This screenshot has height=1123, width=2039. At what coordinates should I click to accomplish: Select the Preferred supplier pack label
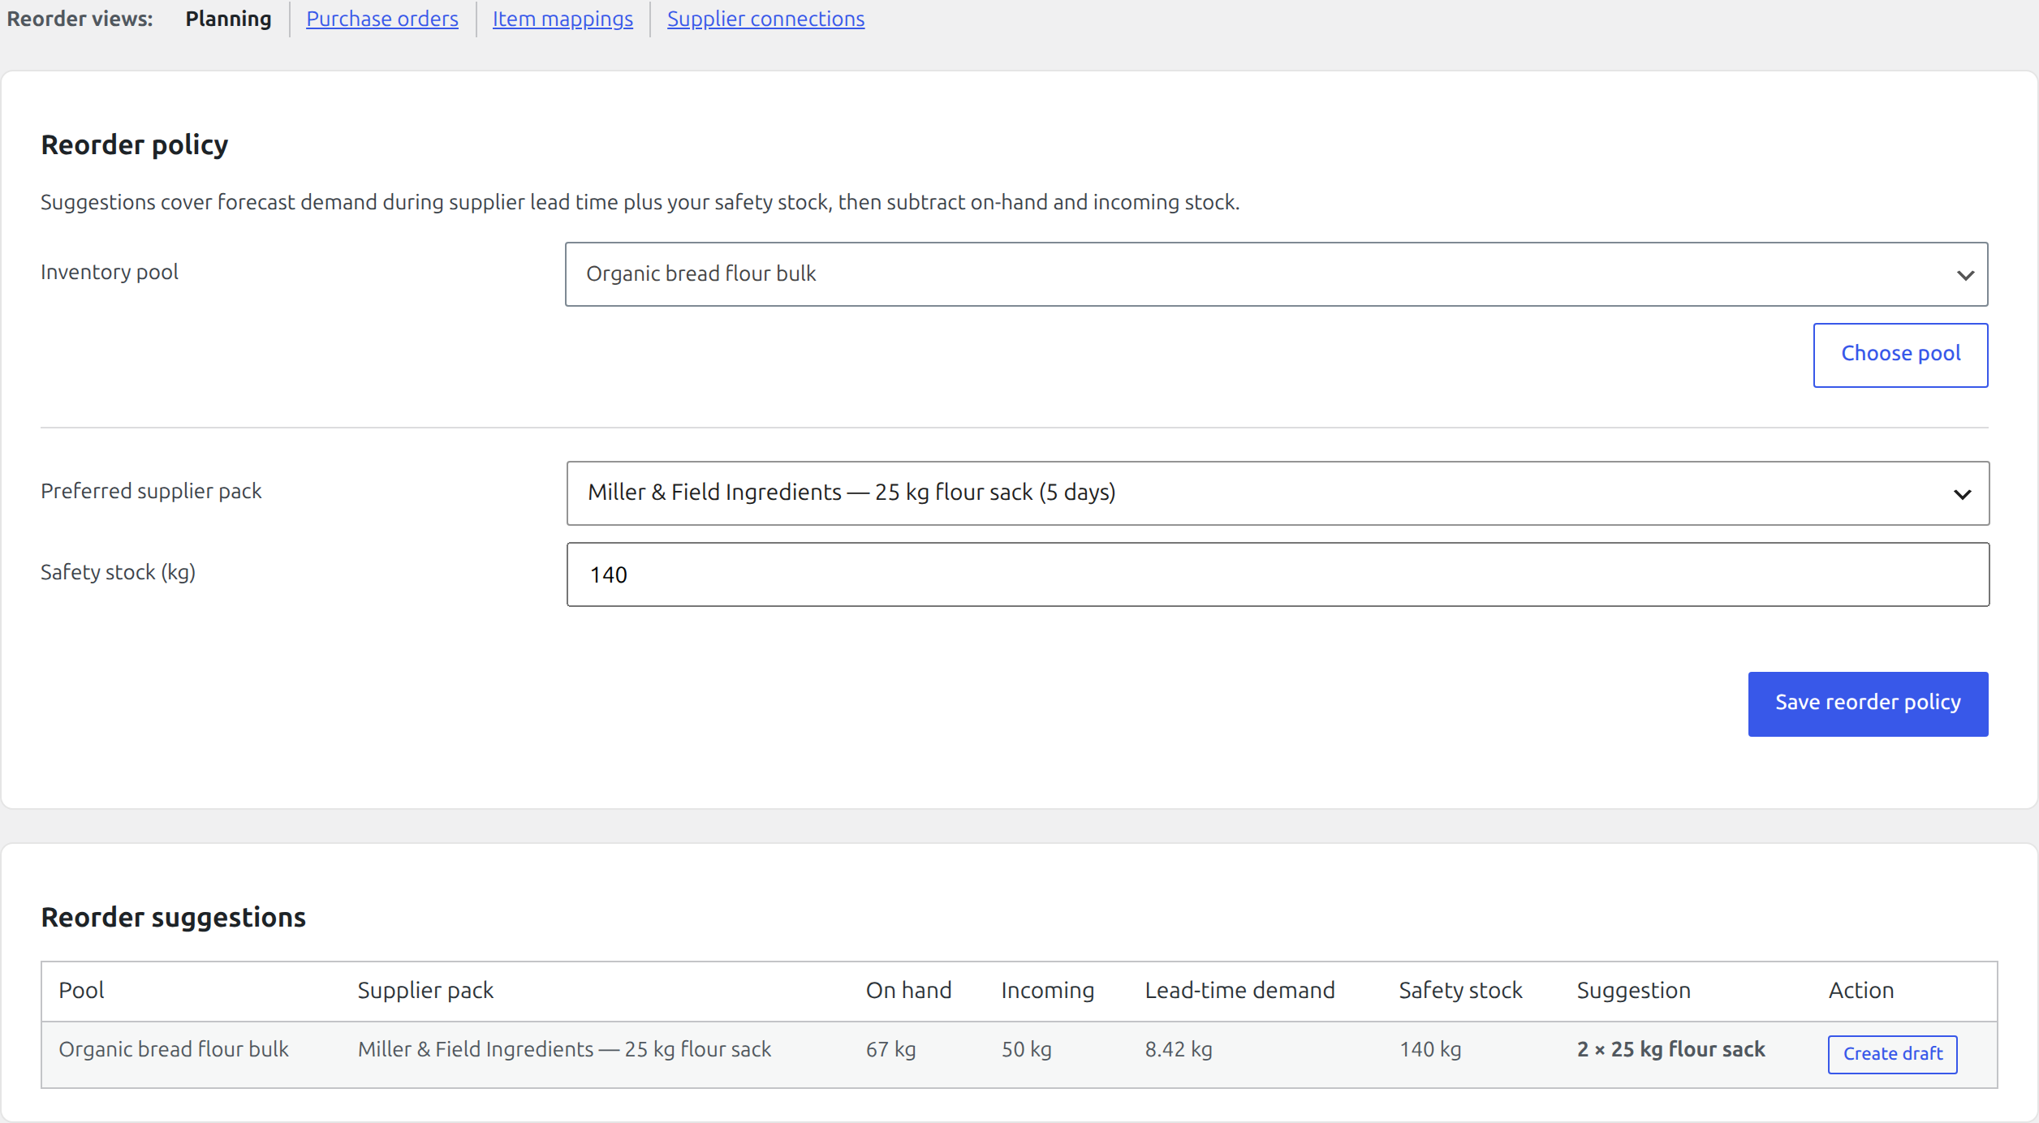point(151,491)
